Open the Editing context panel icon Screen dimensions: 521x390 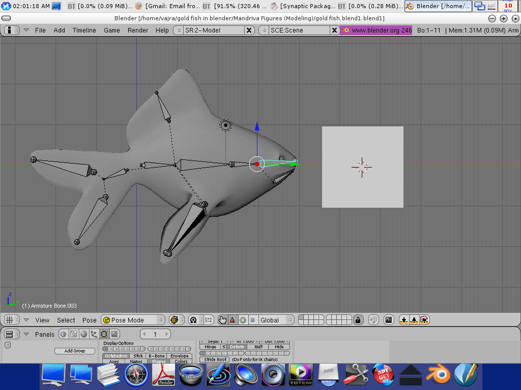(x=104, y=334)
